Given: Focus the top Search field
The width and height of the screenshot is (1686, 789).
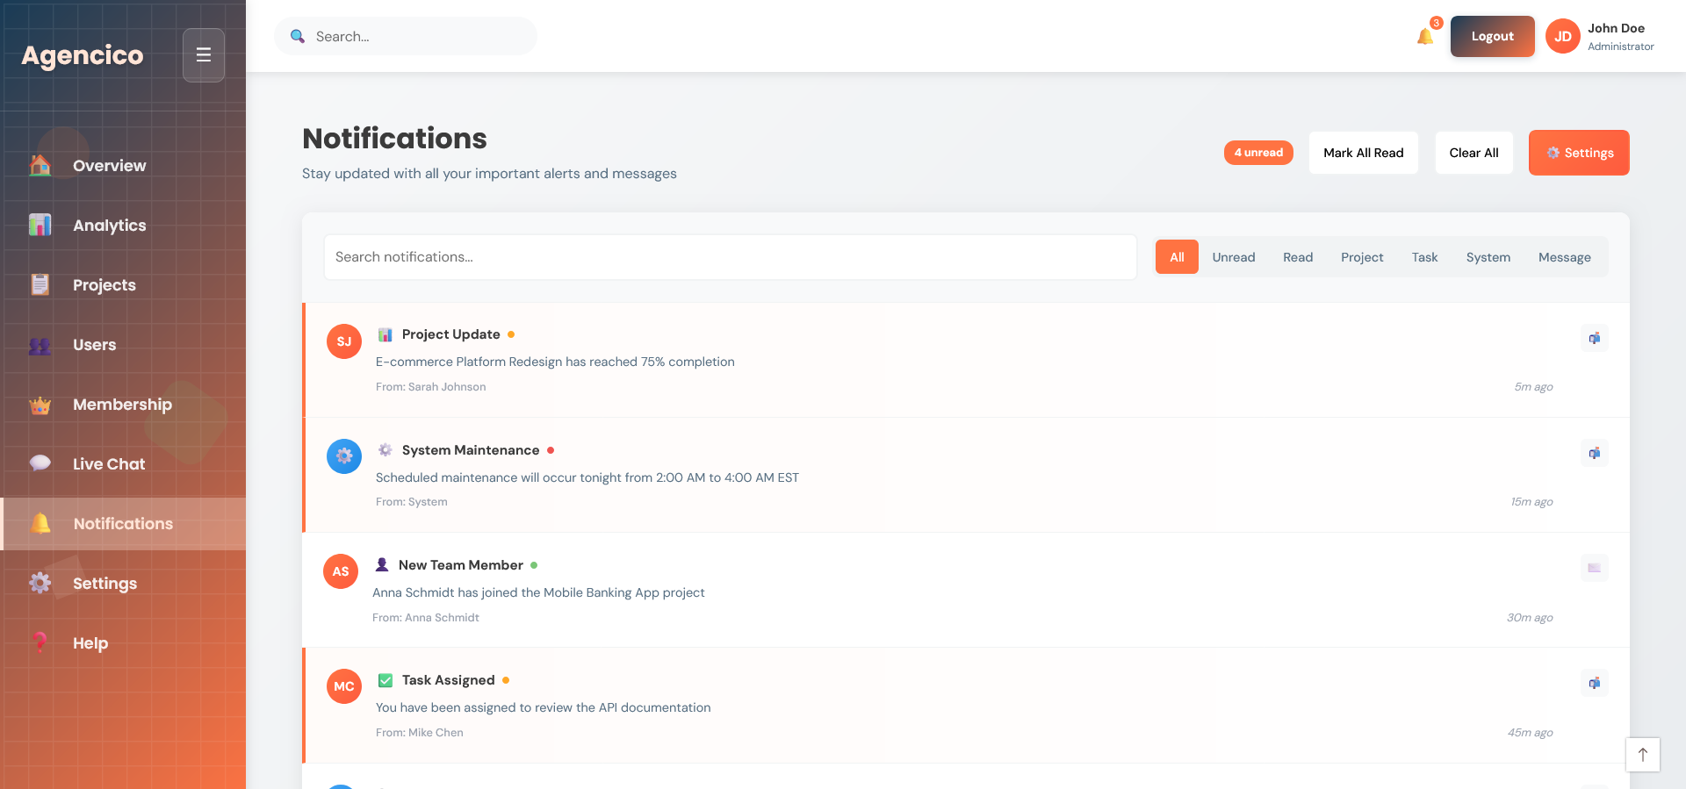Looking at the screenshot, I should 406,36.
